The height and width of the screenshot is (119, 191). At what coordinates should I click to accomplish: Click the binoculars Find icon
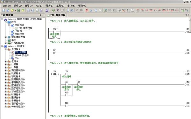click(72, 11)
